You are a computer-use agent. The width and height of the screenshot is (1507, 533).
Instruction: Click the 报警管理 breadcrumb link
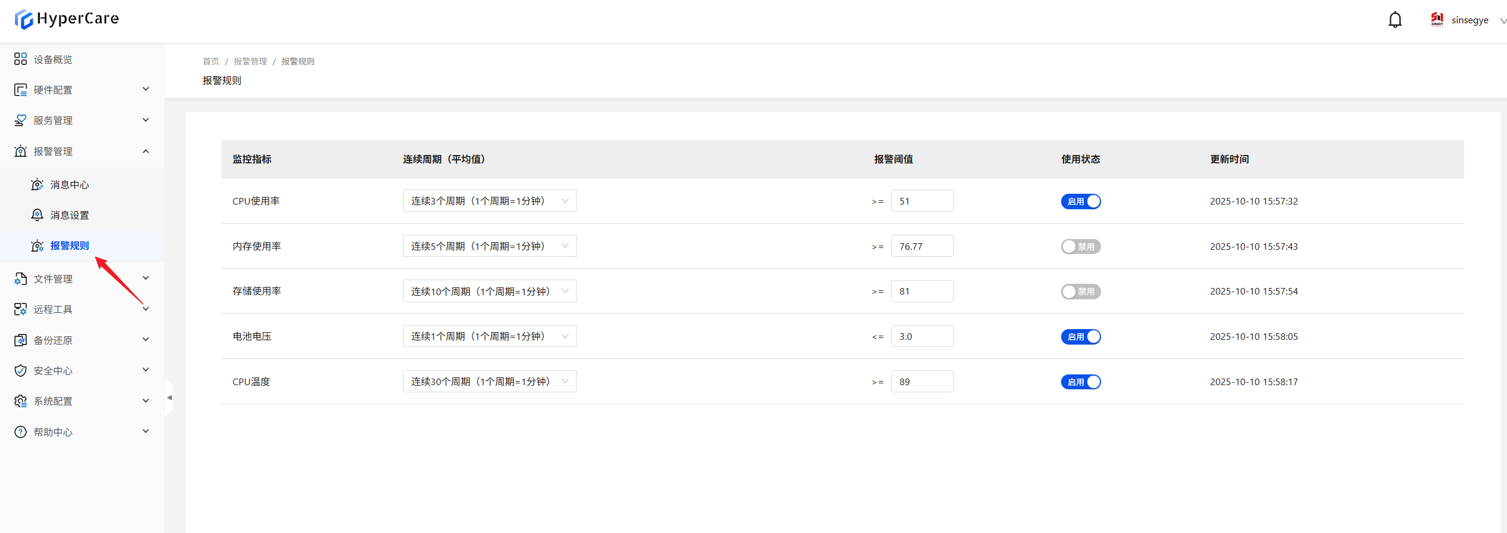(x=250, y=61)
